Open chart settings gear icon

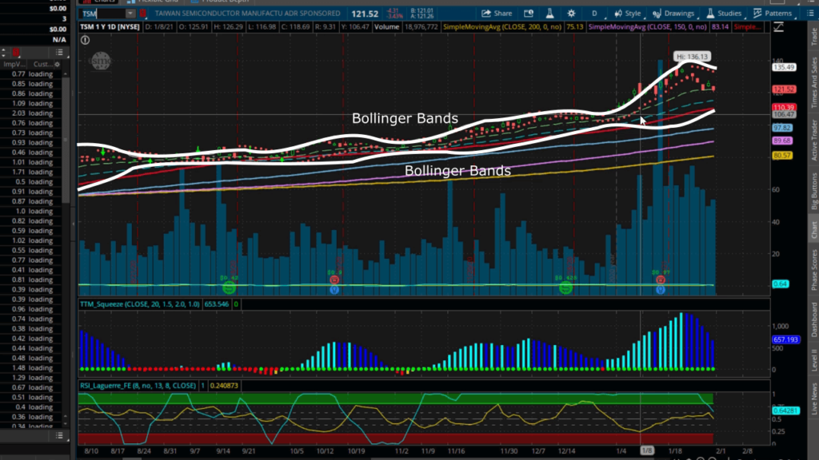tap(571, 14)
